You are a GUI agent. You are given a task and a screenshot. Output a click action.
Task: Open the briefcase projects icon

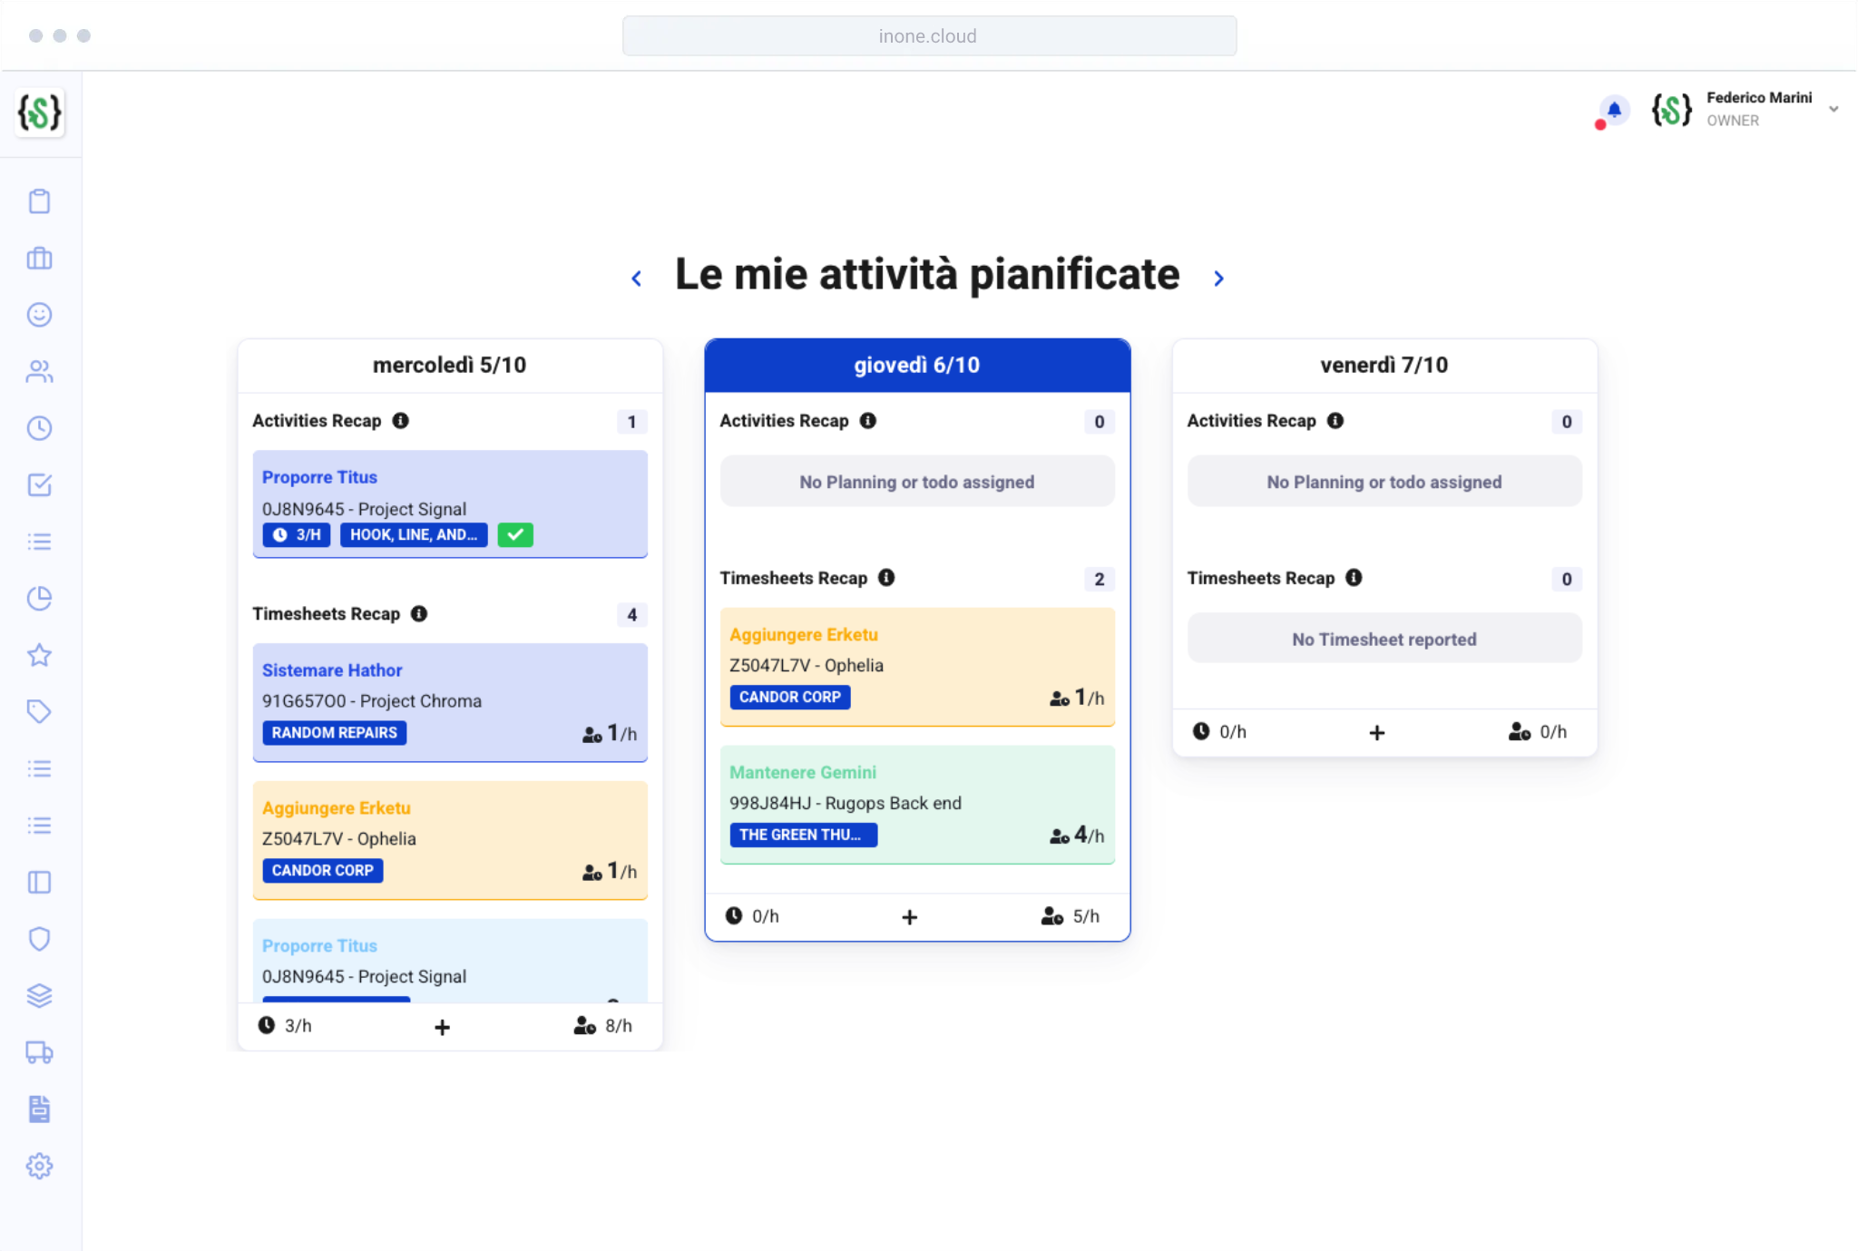[39, 258]
